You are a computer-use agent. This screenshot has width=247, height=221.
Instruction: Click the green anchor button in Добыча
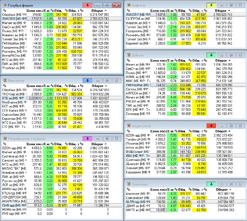click(x=211, y=55)
